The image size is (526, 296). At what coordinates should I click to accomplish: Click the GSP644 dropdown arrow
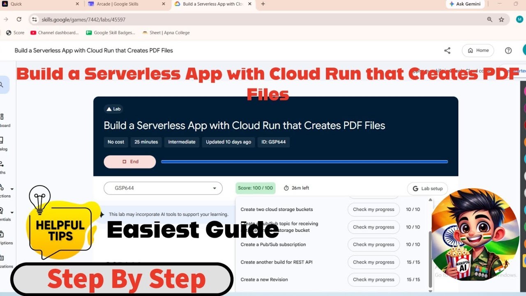[x=215, y=188]
